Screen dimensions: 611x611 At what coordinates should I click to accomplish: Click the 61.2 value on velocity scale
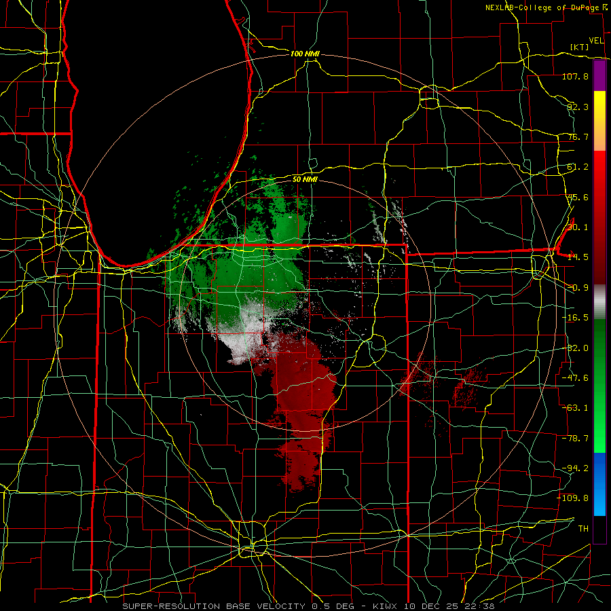coord(578,167)
